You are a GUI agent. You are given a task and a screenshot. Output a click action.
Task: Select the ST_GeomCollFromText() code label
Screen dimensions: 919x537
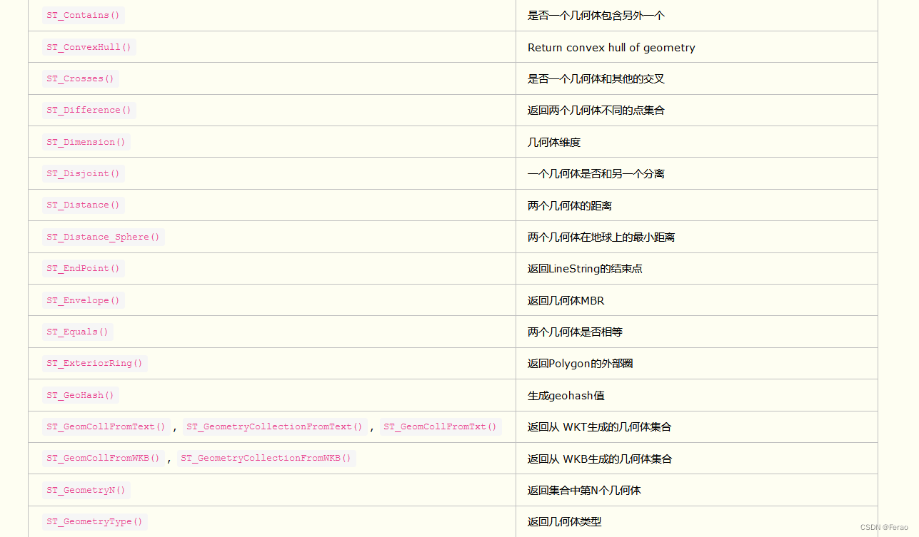[106, 426]
